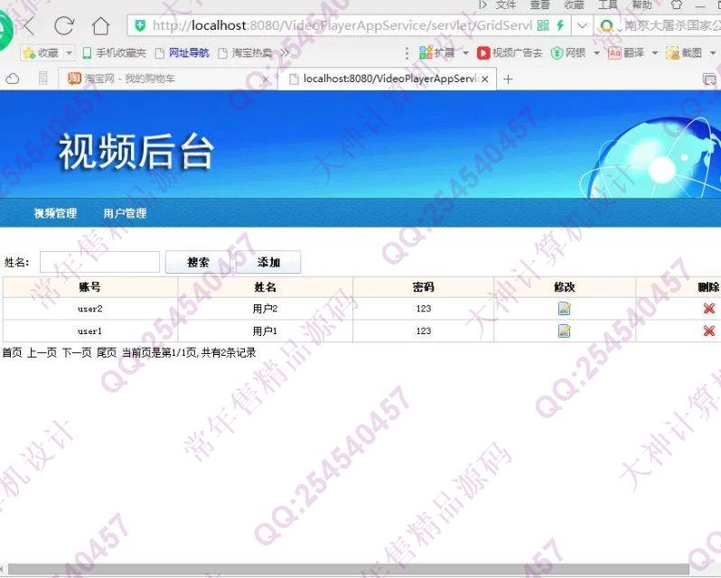This screenshot has height=578, width=721.
Task: Click the 首页 pagination link
Action: point(12,353)
